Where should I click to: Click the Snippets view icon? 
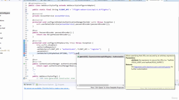coord(56,84)
